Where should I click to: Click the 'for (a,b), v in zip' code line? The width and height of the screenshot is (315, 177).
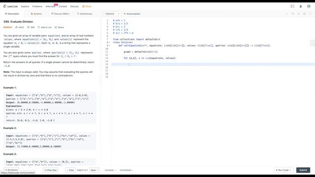(150, 58)
